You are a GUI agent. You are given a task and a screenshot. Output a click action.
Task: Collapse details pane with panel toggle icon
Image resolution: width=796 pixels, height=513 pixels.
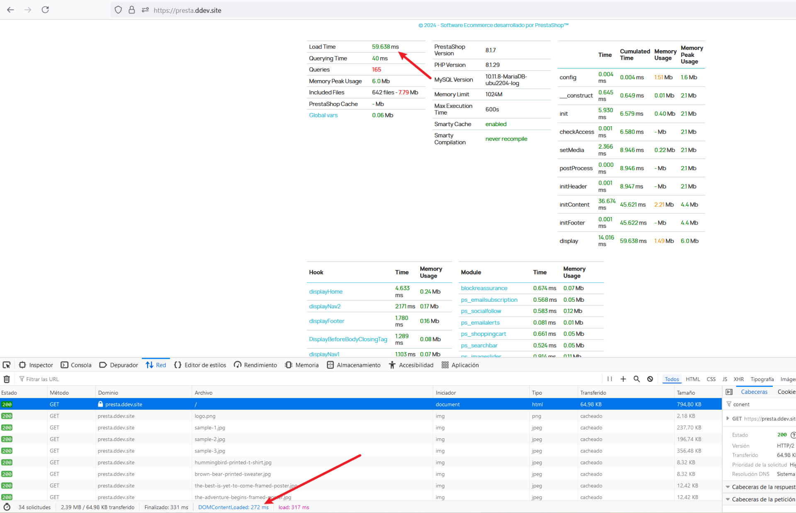(729, 392)
